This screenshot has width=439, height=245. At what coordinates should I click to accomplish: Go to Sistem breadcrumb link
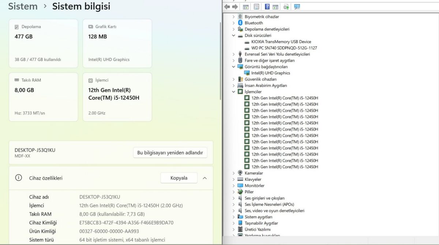23,6
